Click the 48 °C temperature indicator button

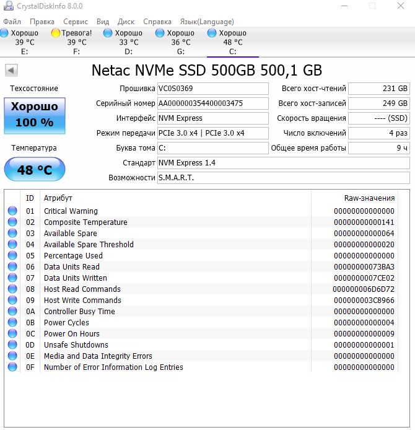pos(35,169)
